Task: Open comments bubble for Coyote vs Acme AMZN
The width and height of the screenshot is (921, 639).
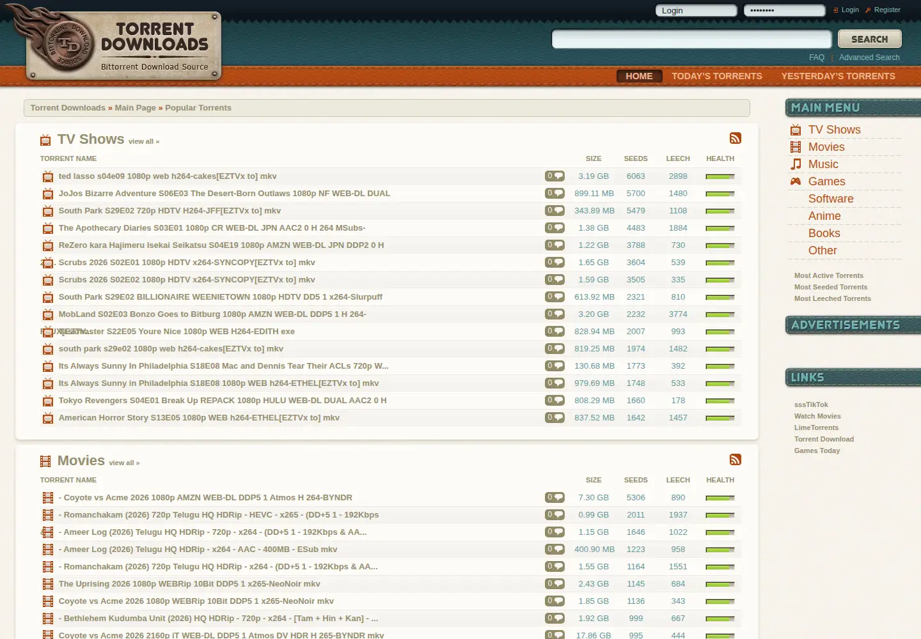Action: (555, 497)
